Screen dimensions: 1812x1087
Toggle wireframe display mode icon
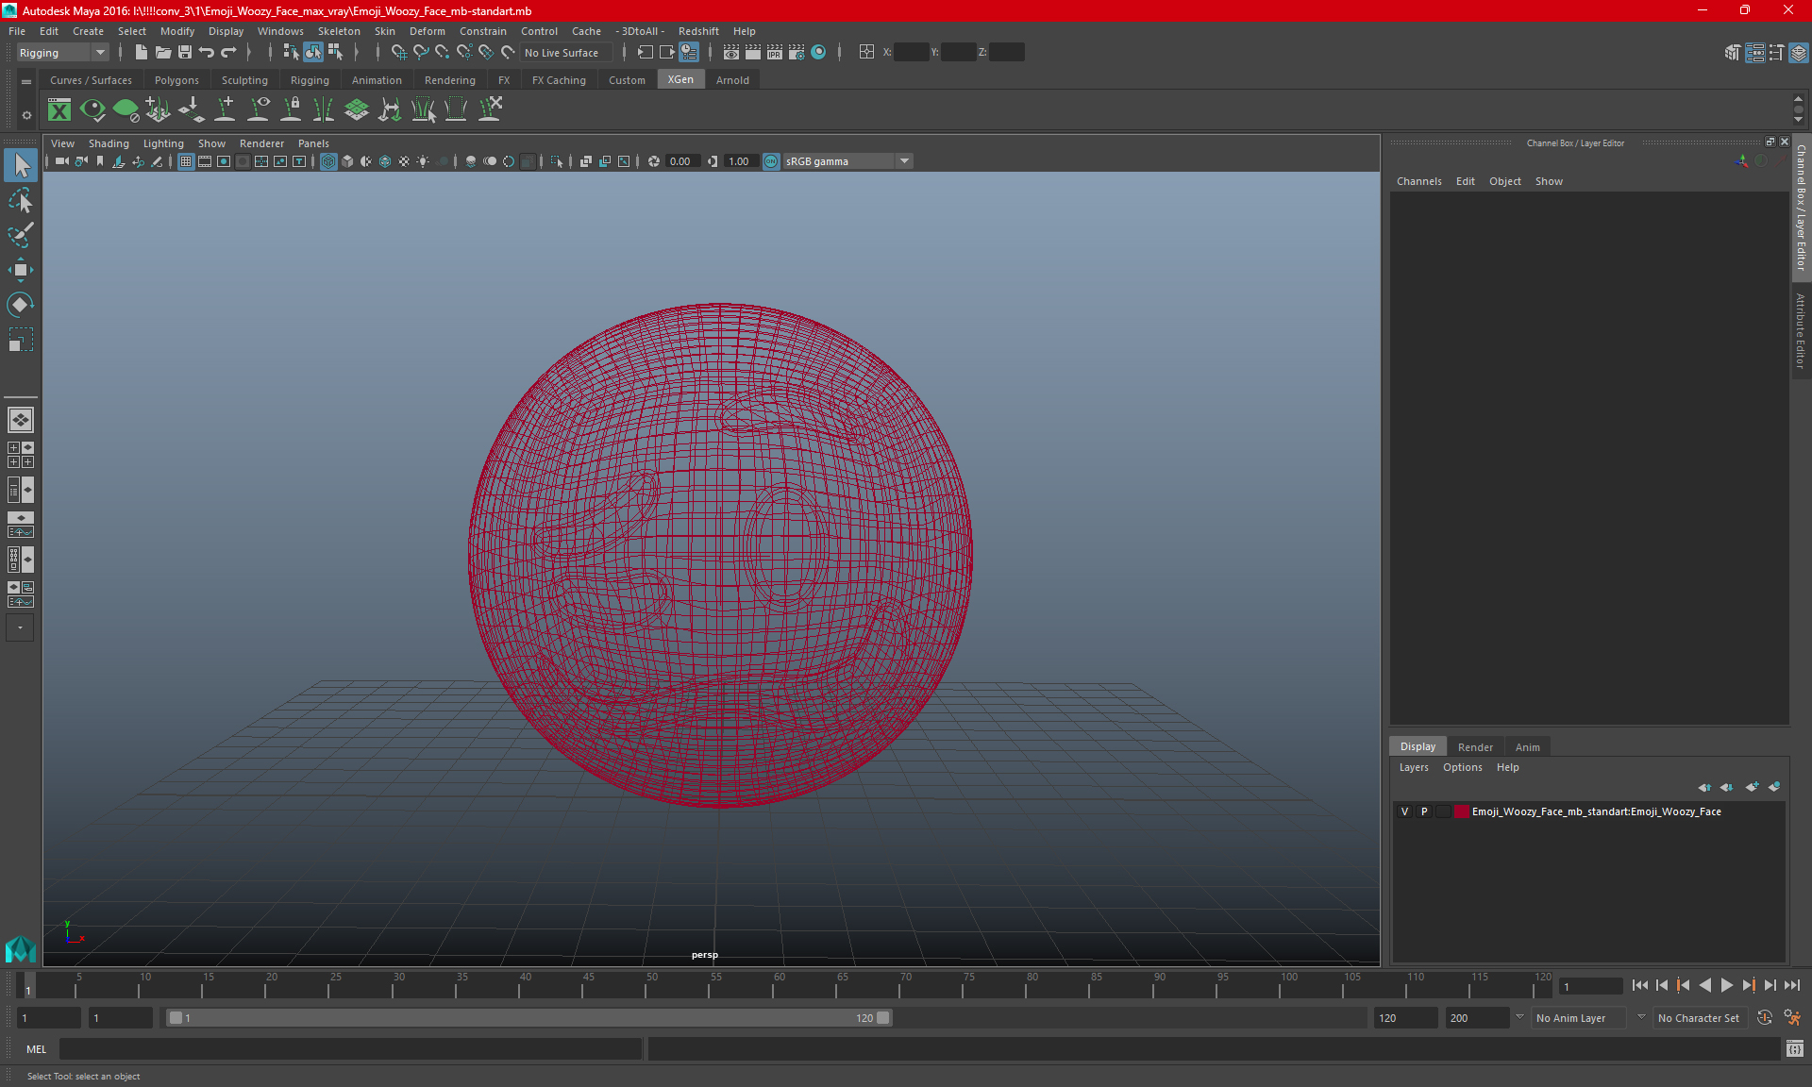click(x=328, y=160)
